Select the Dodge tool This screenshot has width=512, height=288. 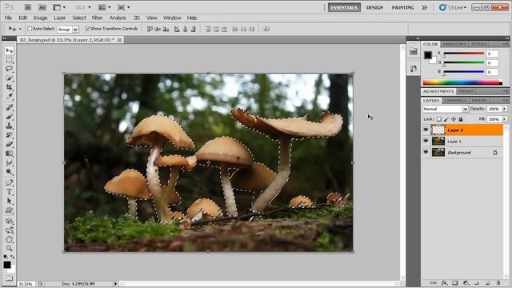point(9,171)
